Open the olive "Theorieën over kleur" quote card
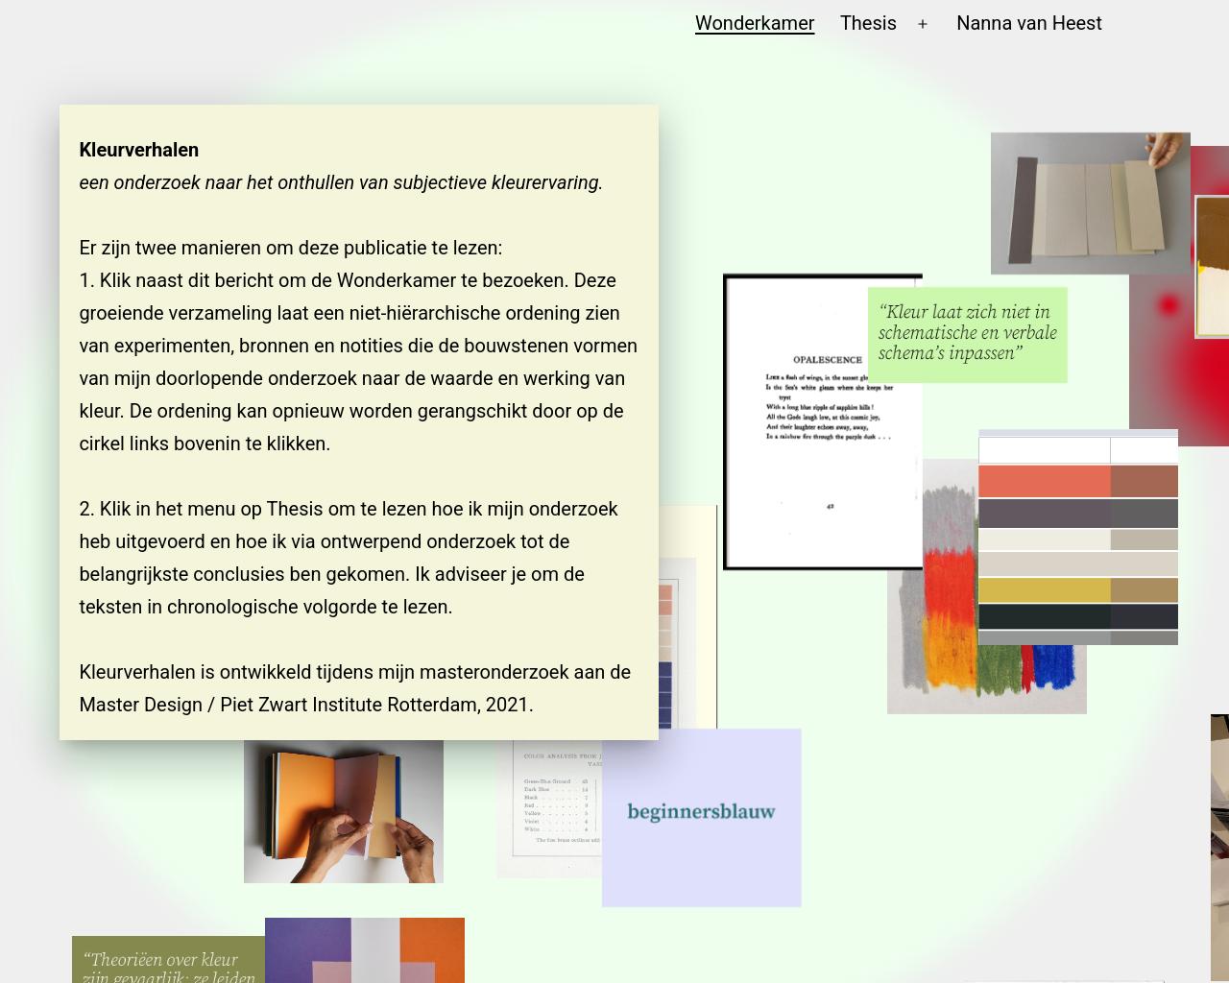 168,960
